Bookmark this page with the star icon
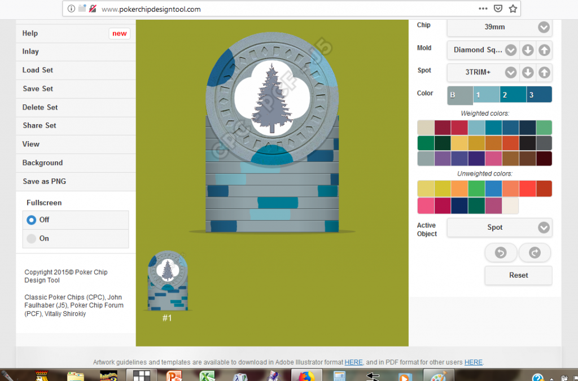578x381 pixels. pos(513,9)
